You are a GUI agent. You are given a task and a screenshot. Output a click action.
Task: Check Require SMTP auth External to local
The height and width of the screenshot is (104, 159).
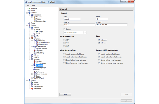click(99, 60)
